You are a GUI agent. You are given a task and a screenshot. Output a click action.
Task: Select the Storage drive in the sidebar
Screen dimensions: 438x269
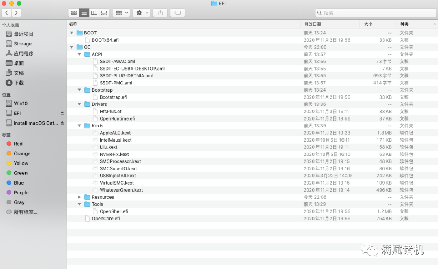click(x=21, y=43)
